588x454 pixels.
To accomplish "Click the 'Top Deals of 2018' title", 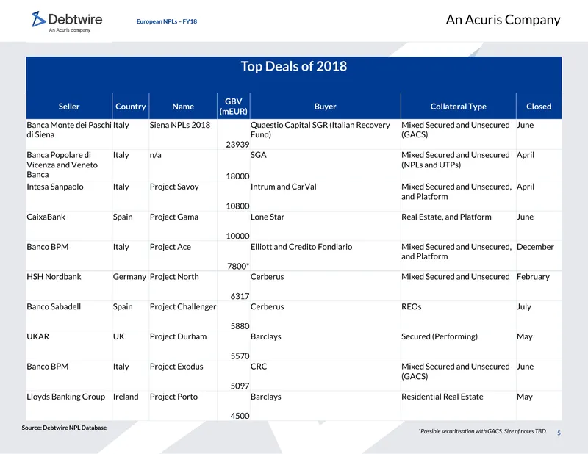I will pyautogui.click(x=293, y=66).
